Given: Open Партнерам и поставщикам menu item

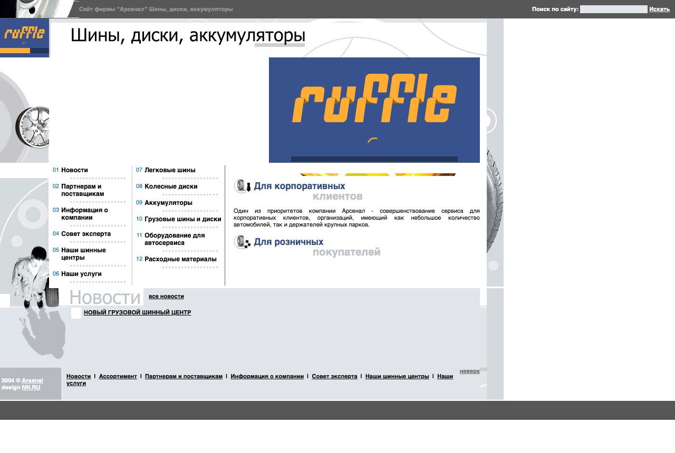Looking at the screenshot, I should (82, 190).
